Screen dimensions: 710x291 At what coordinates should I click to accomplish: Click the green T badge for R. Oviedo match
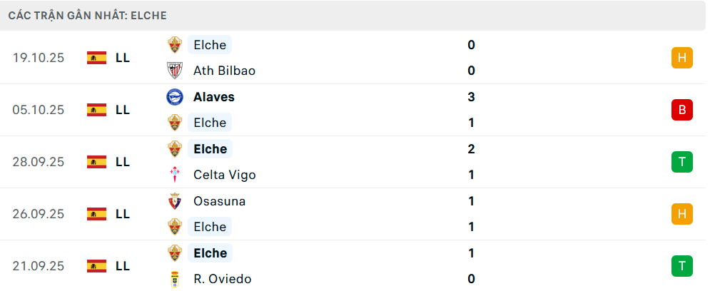[x=681, y=266]
